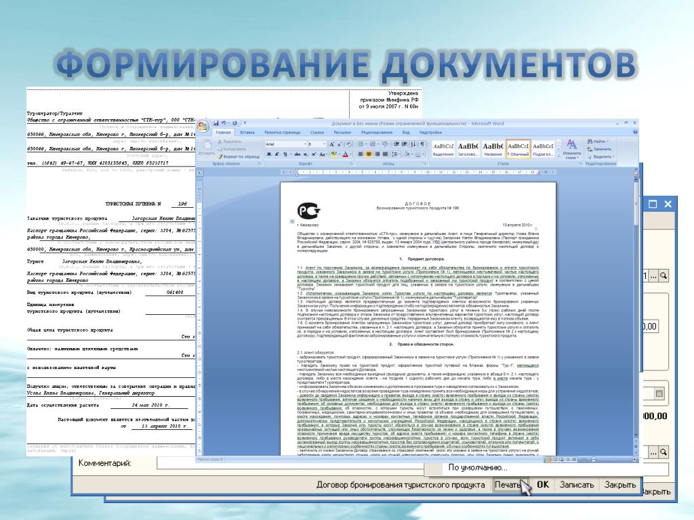Viewport: 694px width, 520px height.
Task: Zoom out with the minus button on zoom slider
Action: click(x=593, y=460)
